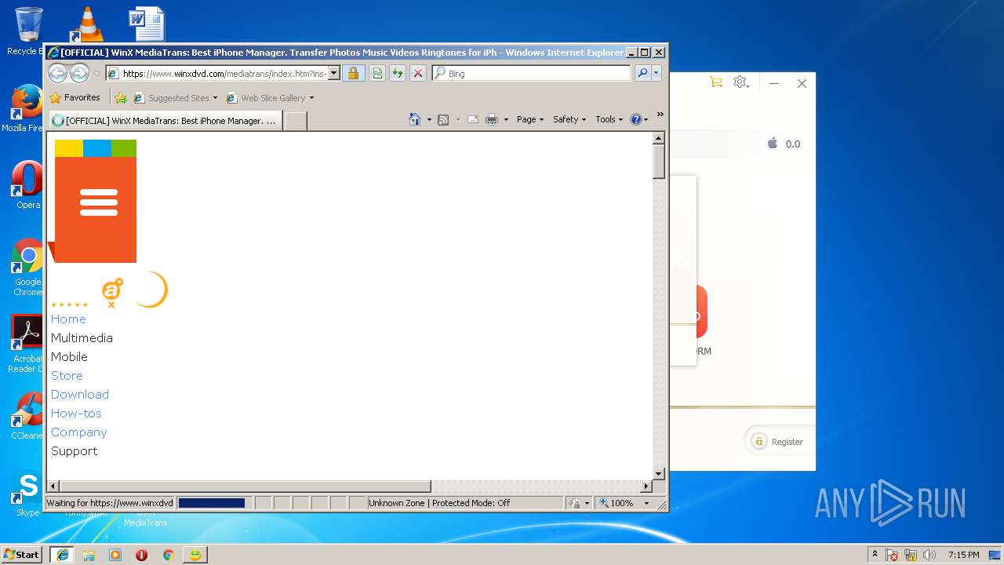The width and height of the screenshot is (1004, 565).
Task: Open the search provider dropdown arrow
Action: point(657,73)
